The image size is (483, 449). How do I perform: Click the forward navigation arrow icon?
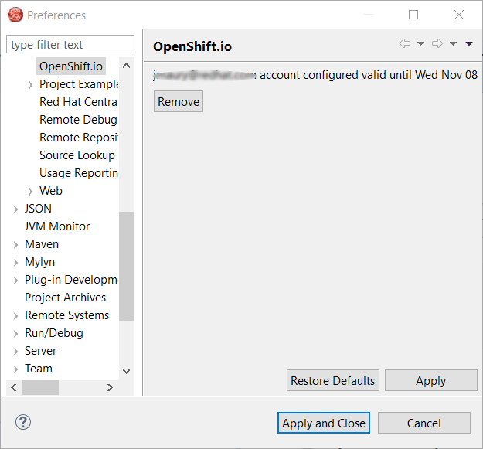pyautogui.click(x=437, y=44)
